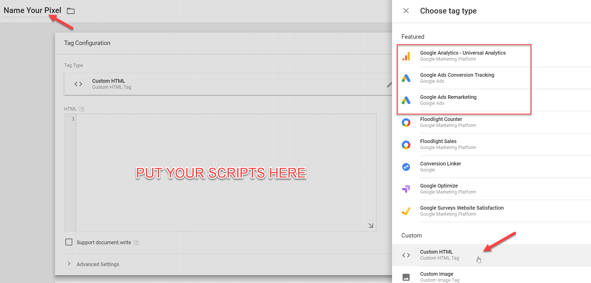Open the HTML help question mark
The image size is (591, 283).
(82, 109)
